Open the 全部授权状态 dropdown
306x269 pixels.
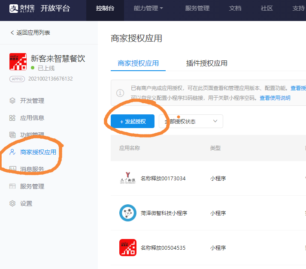191,121
